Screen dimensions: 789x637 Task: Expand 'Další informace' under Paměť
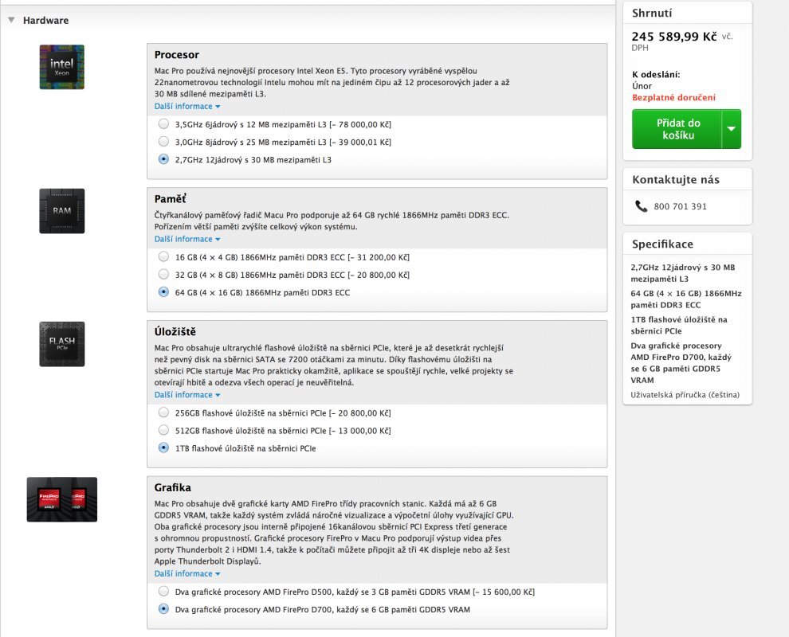[187, 239]
